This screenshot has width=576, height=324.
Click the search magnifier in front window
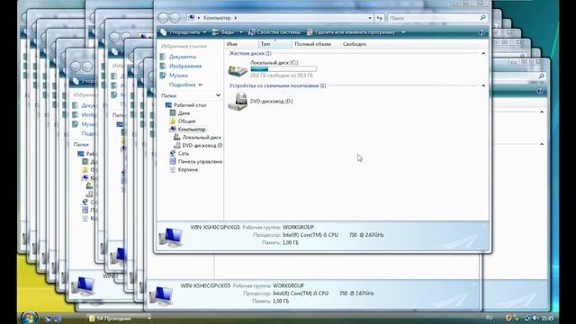483,17
